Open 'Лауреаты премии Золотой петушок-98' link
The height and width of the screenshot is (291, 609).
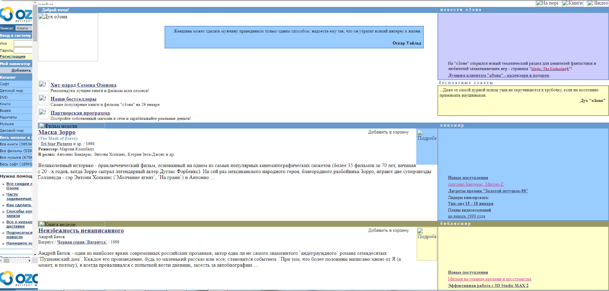click(488, 191)
